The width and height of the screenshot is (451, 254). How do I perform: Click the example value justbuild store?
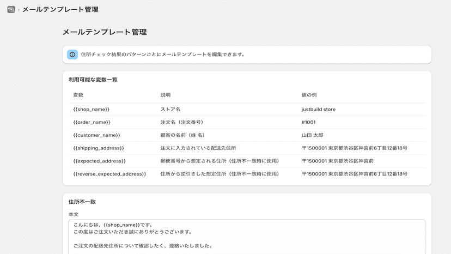319,110
